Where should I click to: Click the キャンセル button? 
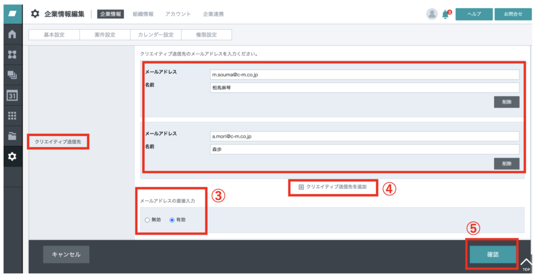coord(66,254)
